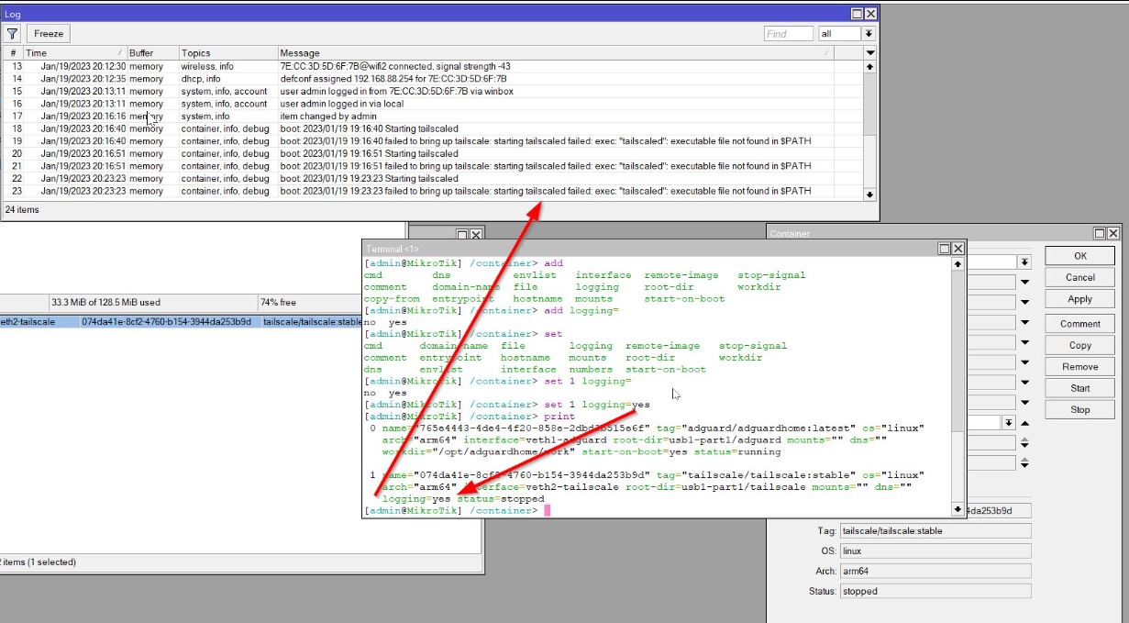Click the Comment button in Container dialog
The image size is (1129, 623).
[1080, 324]
